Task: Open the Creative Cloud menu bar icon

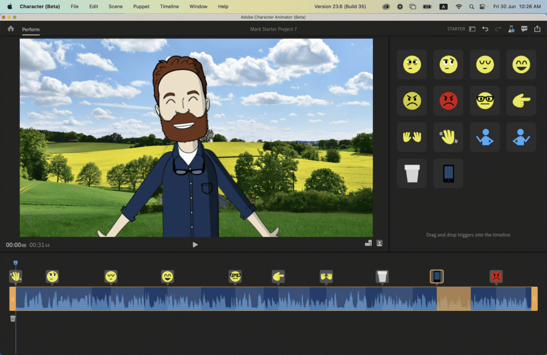Action: point(386,6)
